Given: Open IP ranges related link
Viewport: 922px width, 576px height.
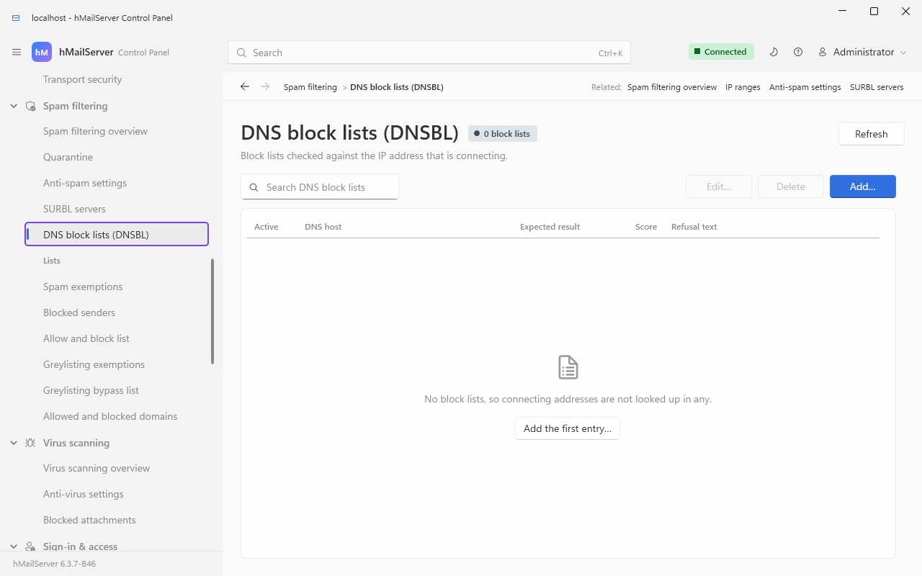Looking at the screenshot, I should tap(743, 87).
